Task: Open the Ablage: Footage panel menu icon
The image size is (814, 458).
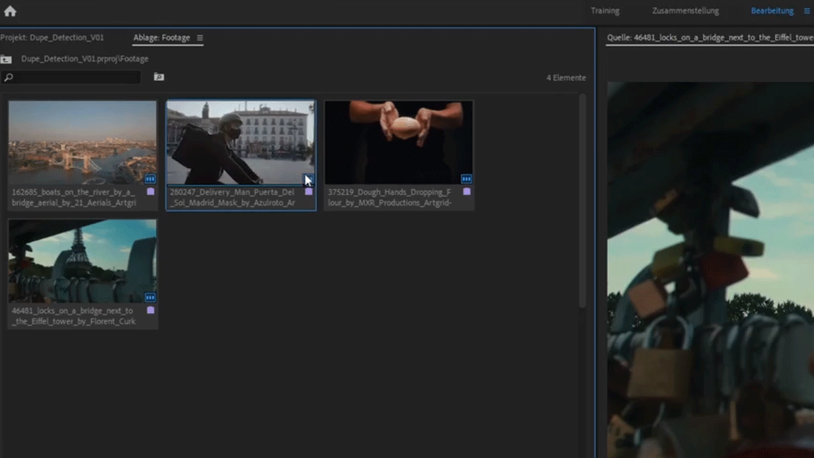Action: (x=200, y=38)
